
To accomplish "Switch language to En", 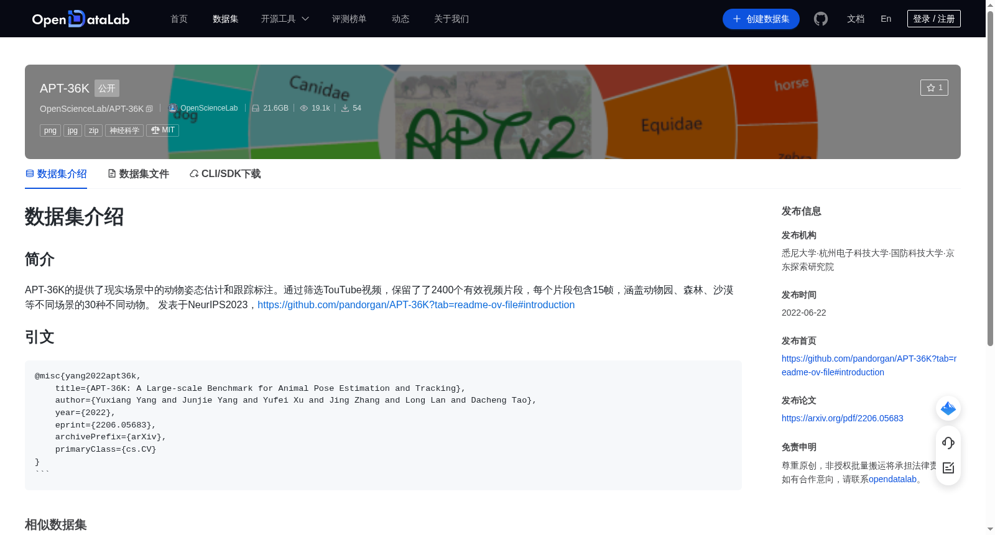I will 886,19.
